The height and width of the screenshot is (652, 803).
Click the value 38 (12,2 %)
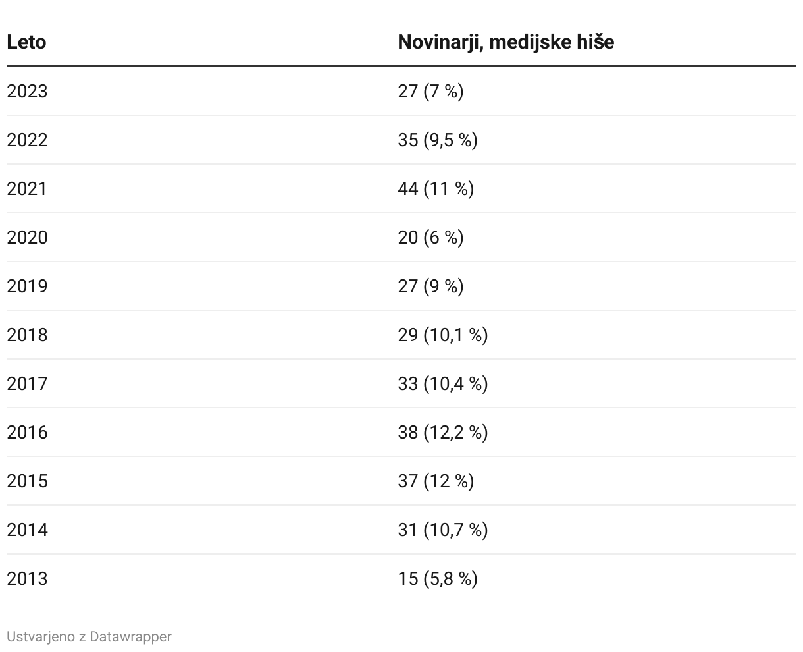pos(443,432)
